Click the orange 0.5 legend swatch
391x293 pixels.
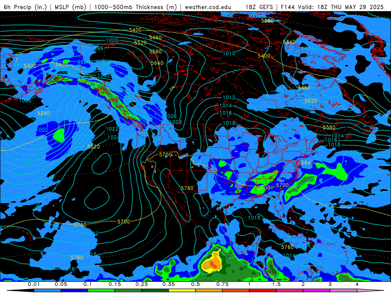click(209, 291)
